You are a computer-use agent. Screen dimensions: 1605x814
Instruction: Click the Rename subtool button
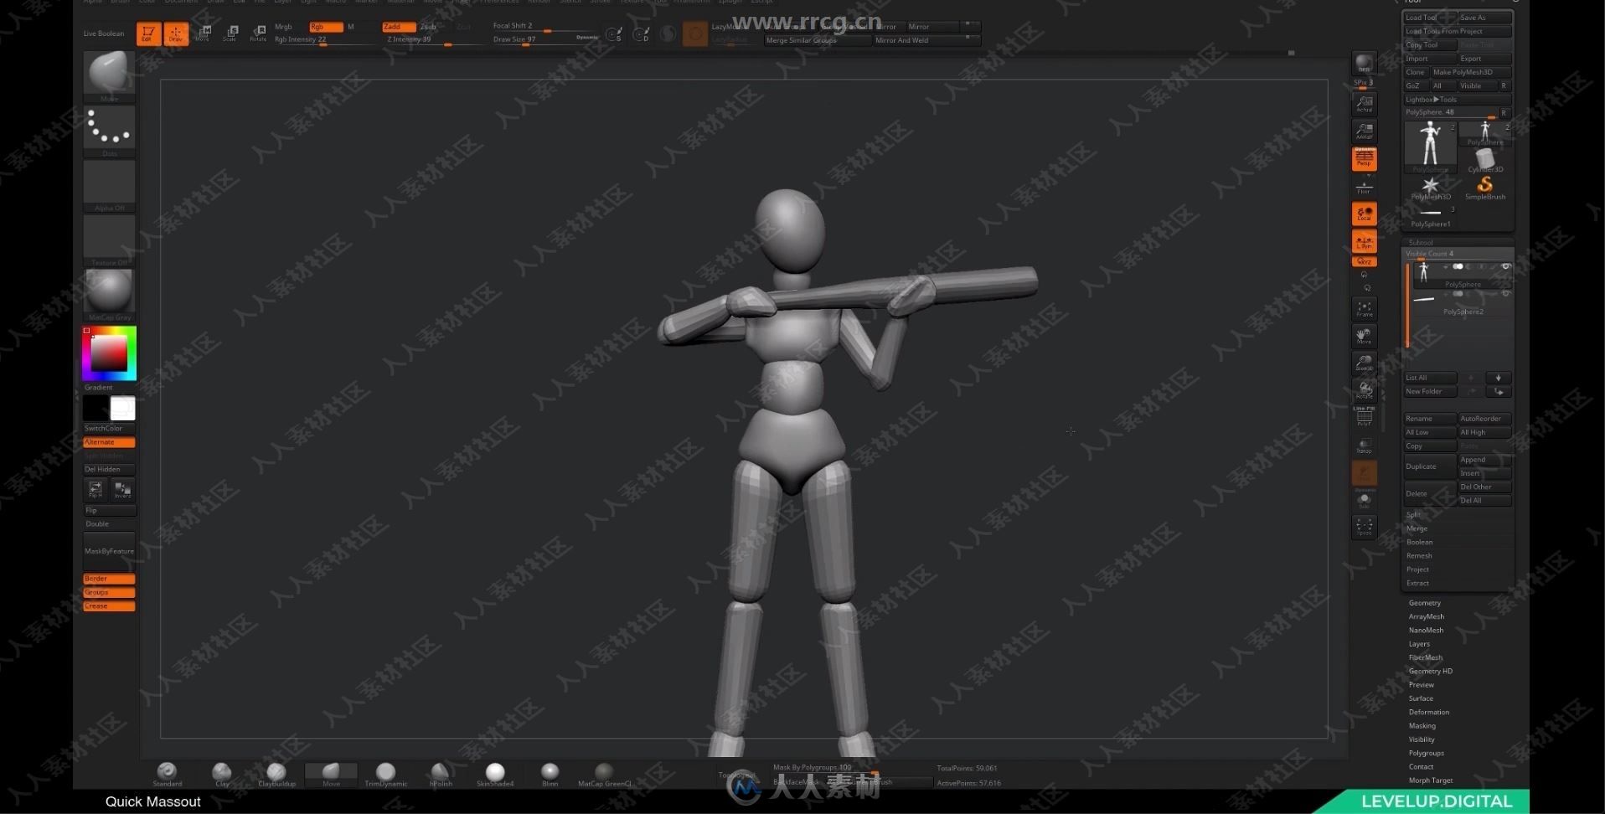(x=1430, y=419)
